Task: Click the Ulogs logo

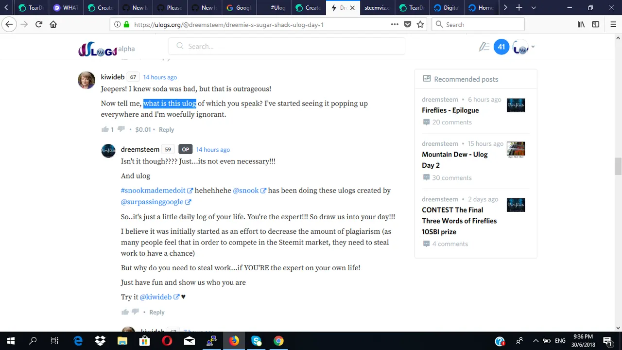Action: point(98,49)
